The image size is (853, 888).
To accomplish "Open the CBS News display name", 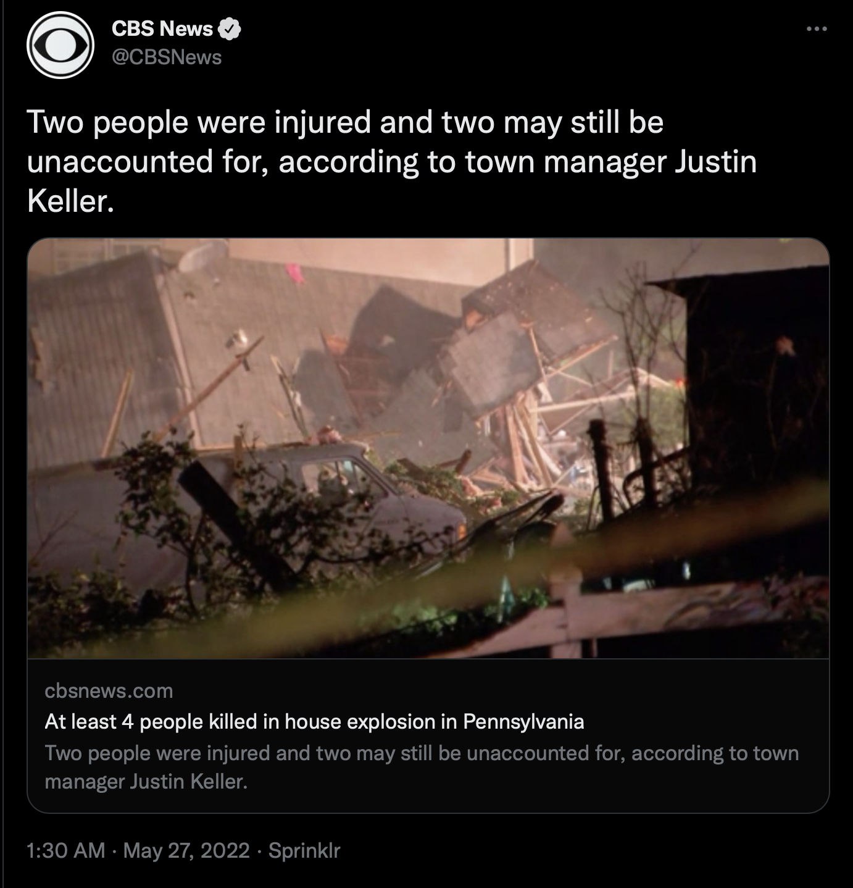I will click(162, 28).
